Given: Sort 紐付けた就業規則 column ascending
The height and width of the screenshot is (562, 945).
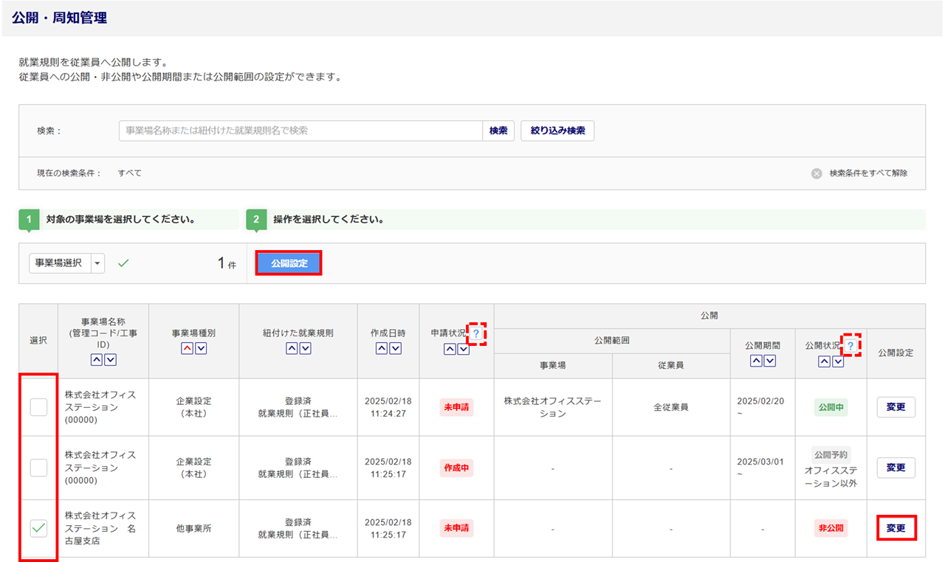Looking at the screenshot, I should [292, 348].
